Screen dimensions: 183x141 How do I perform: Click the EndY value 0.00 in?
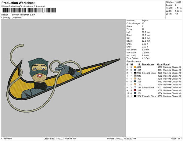(145, 46)
